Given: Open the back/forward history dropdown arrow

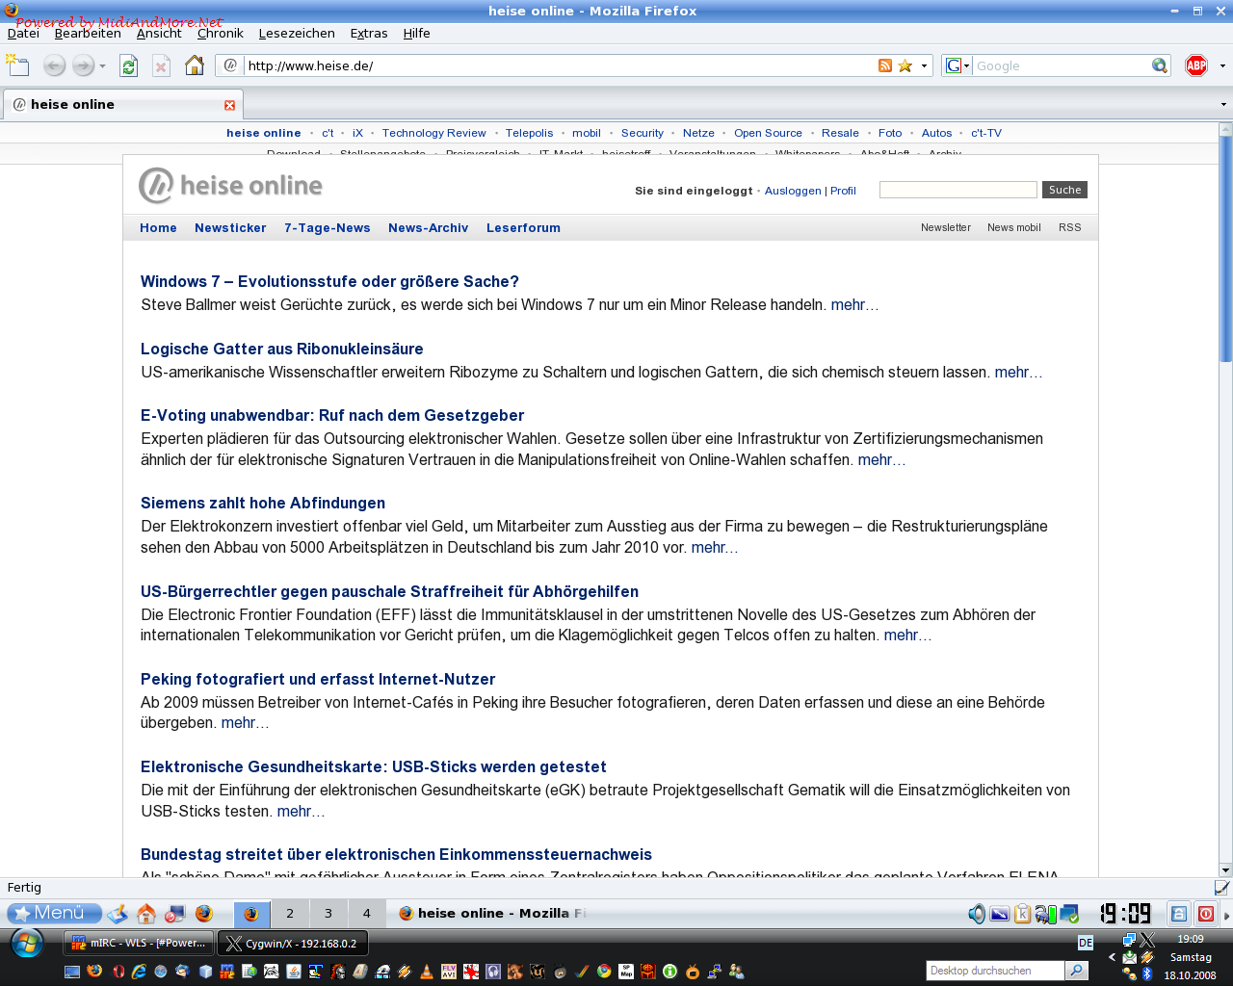Looking at the screenshot, I should pyautogui.click(x=102, y=65).
